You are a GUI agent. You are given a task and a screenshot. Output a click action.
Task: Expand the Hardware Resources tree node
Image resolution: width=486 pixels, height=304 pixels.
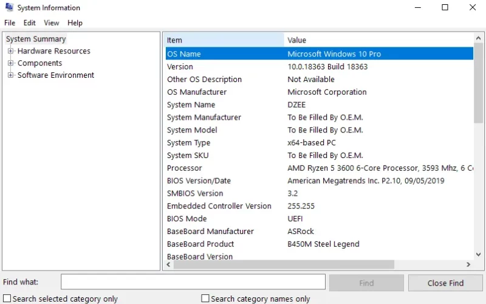click(x=10, y=51)
